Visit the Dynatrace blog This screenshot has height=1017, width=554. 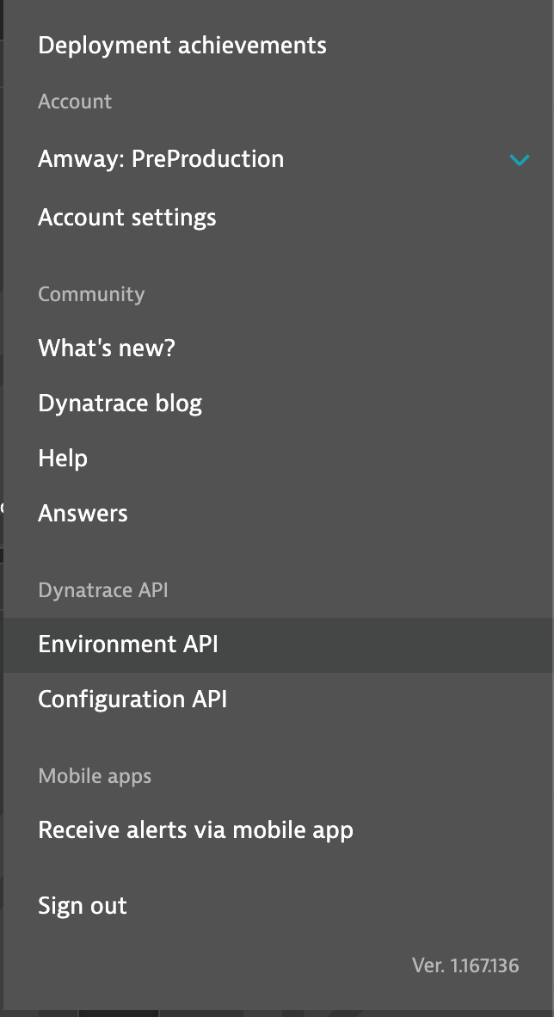pyautogui.click(x=120, y=404)
